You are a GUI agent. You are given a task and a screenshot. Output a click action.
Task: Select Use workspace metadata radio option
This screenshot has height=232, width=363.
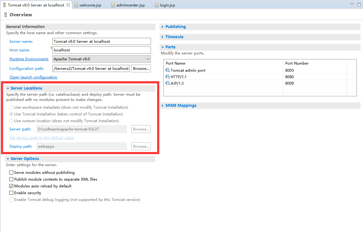click(11, 107)
